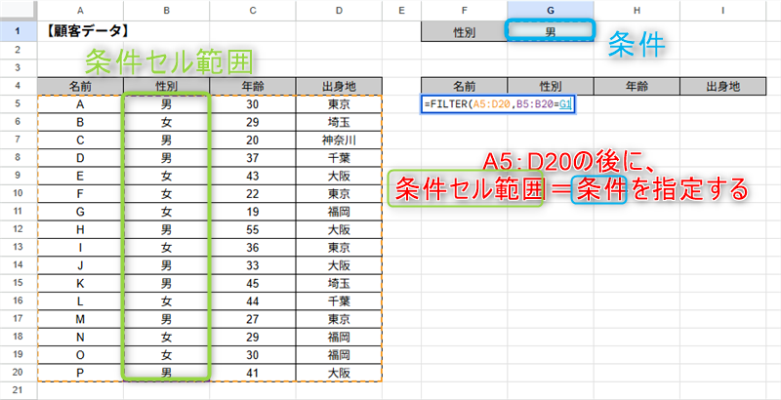Click condition cell G1 containing 男
The image size is (781, 400).
click(x=550, y=30)
